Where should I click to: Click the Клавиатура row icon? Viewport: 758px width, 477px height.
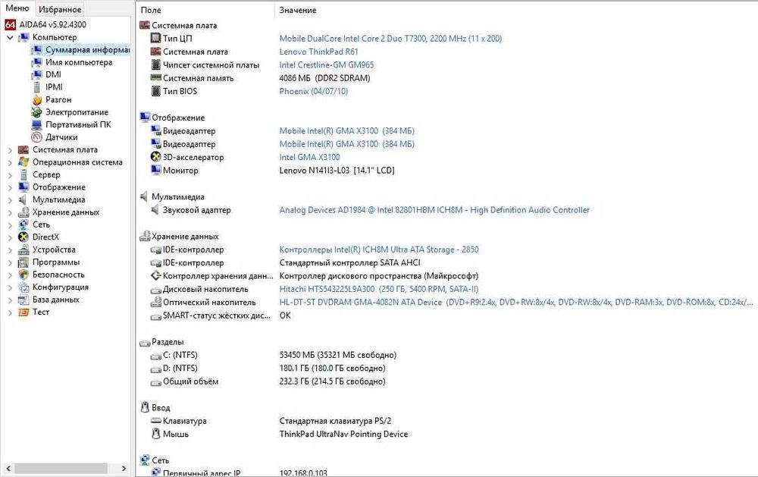[155, 420]
